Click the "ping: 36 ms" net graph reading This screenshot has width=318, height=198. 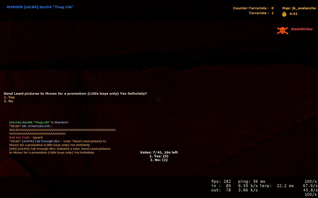click(x=252, y=182)
